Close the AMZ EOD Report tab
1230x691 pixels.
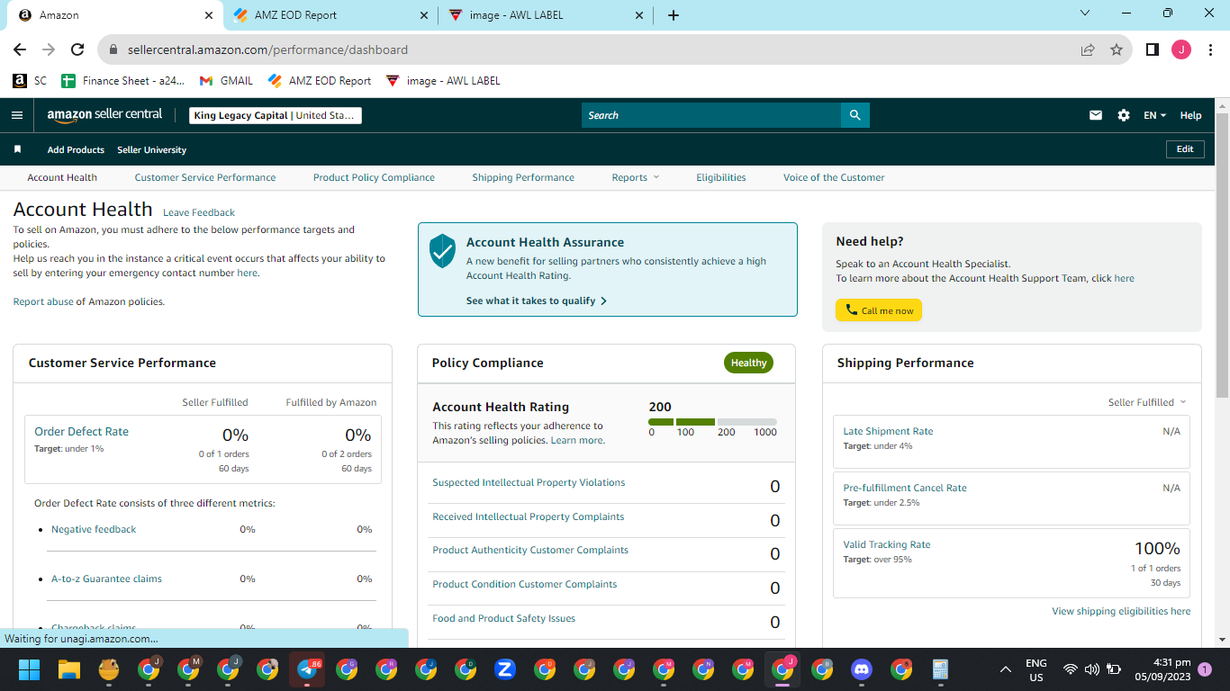point(424,15)
